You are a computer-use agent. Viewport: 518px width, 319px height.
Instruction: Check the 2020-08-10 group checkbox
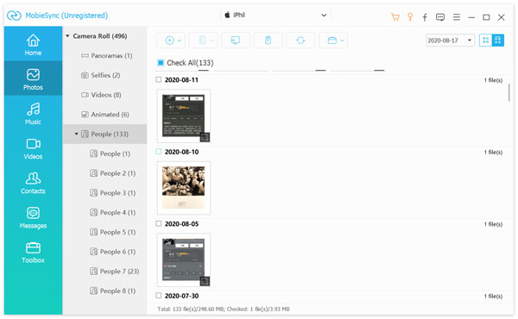tap(159, 152)
